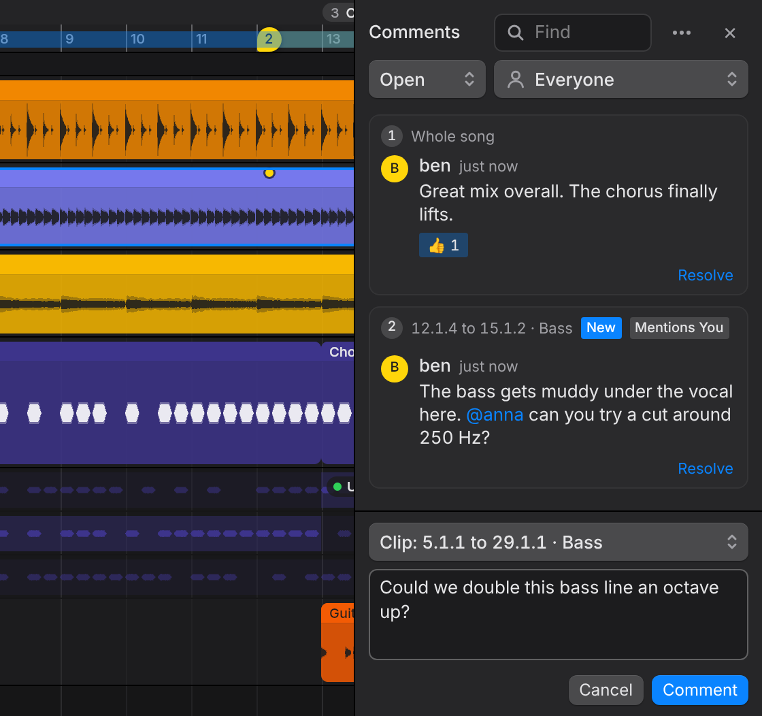Resolve the muddy bass comment

coord(705,468)
